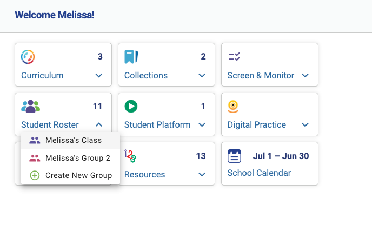
Task: Click the green Student Platform play icon
Action: click(131, 106)
